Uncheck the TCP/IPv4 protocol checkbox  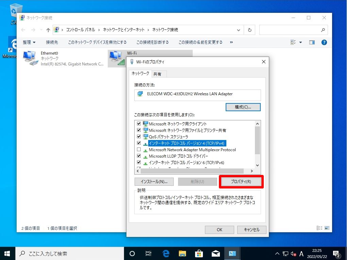point(139,143)
